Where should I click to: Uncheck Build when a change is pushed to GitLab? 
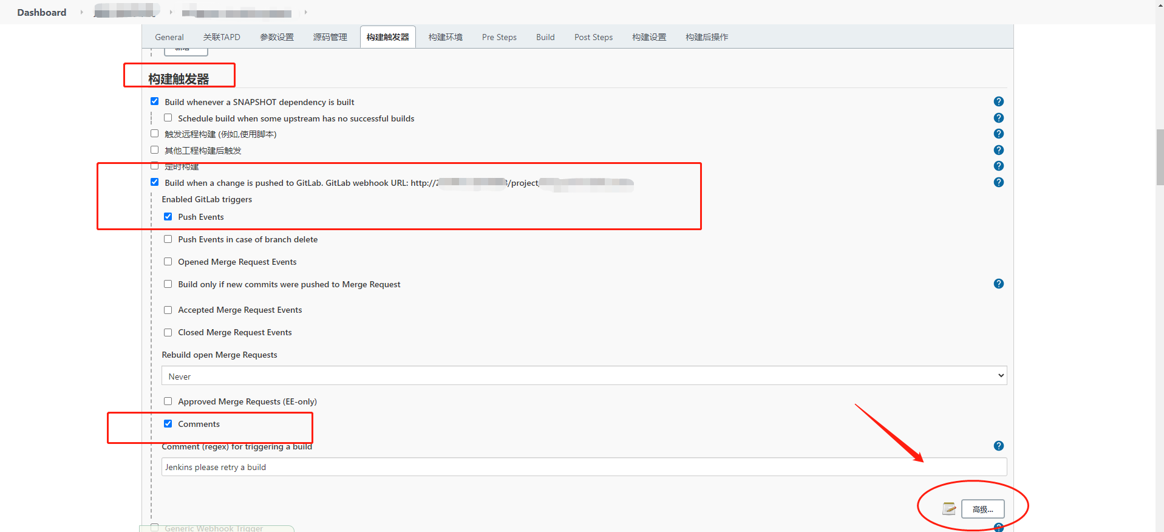154,182
